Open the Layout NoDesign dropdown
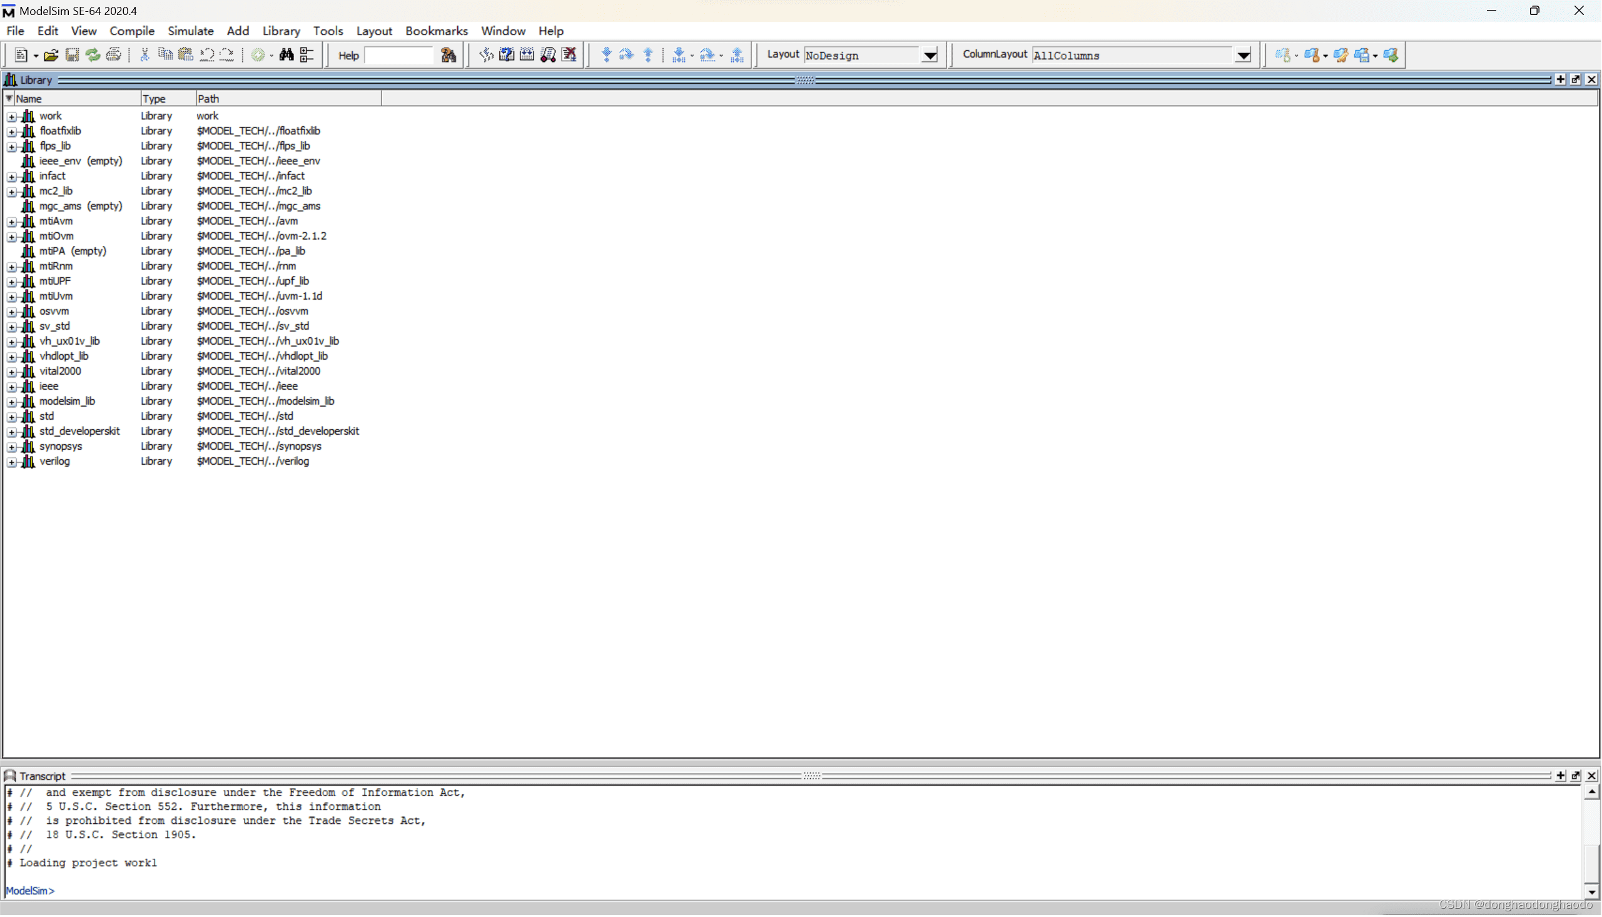This screenshot has height=917, width=1602. coord(930,56)
